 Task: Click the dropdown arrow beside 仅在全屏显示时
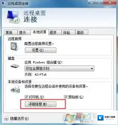click(92, 68)
